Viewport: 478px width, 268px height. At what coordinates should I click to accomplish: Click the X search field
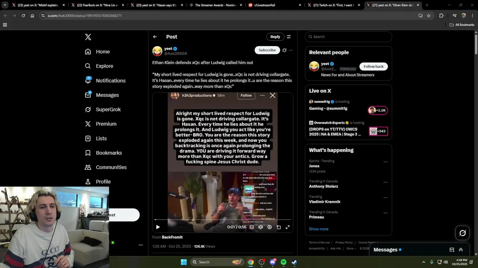(x=348, y=37)
